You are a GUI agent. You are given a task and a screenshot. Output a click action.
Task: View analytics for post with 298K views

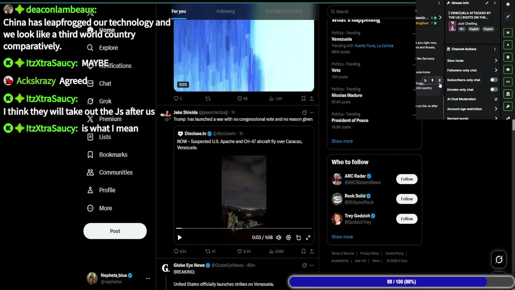point(276,251)
